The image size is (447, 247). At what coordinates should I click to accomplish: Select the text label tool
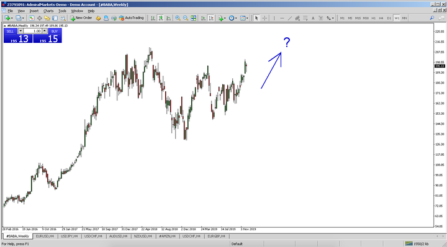313,18
